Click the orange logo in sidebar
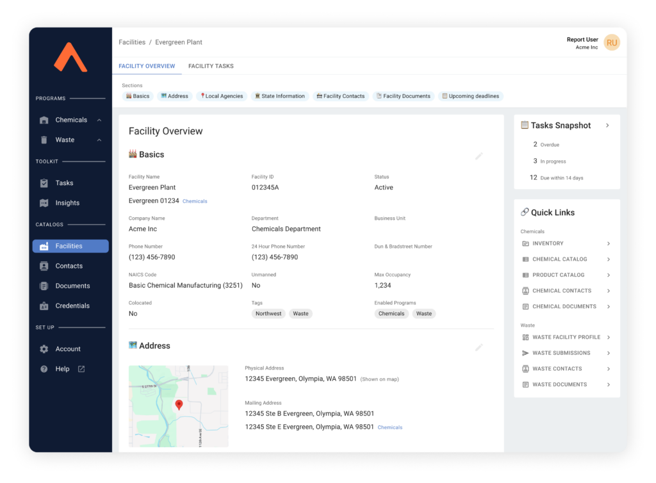 coord(70,57)
